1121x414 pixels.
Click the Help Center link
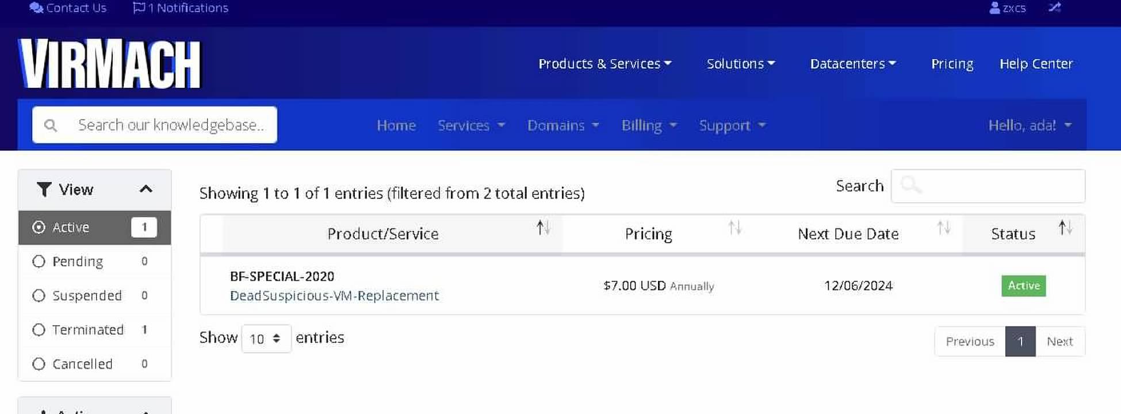click(x=1036, y=64)
